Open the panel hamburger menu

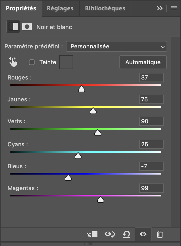[x=174, y=8]
